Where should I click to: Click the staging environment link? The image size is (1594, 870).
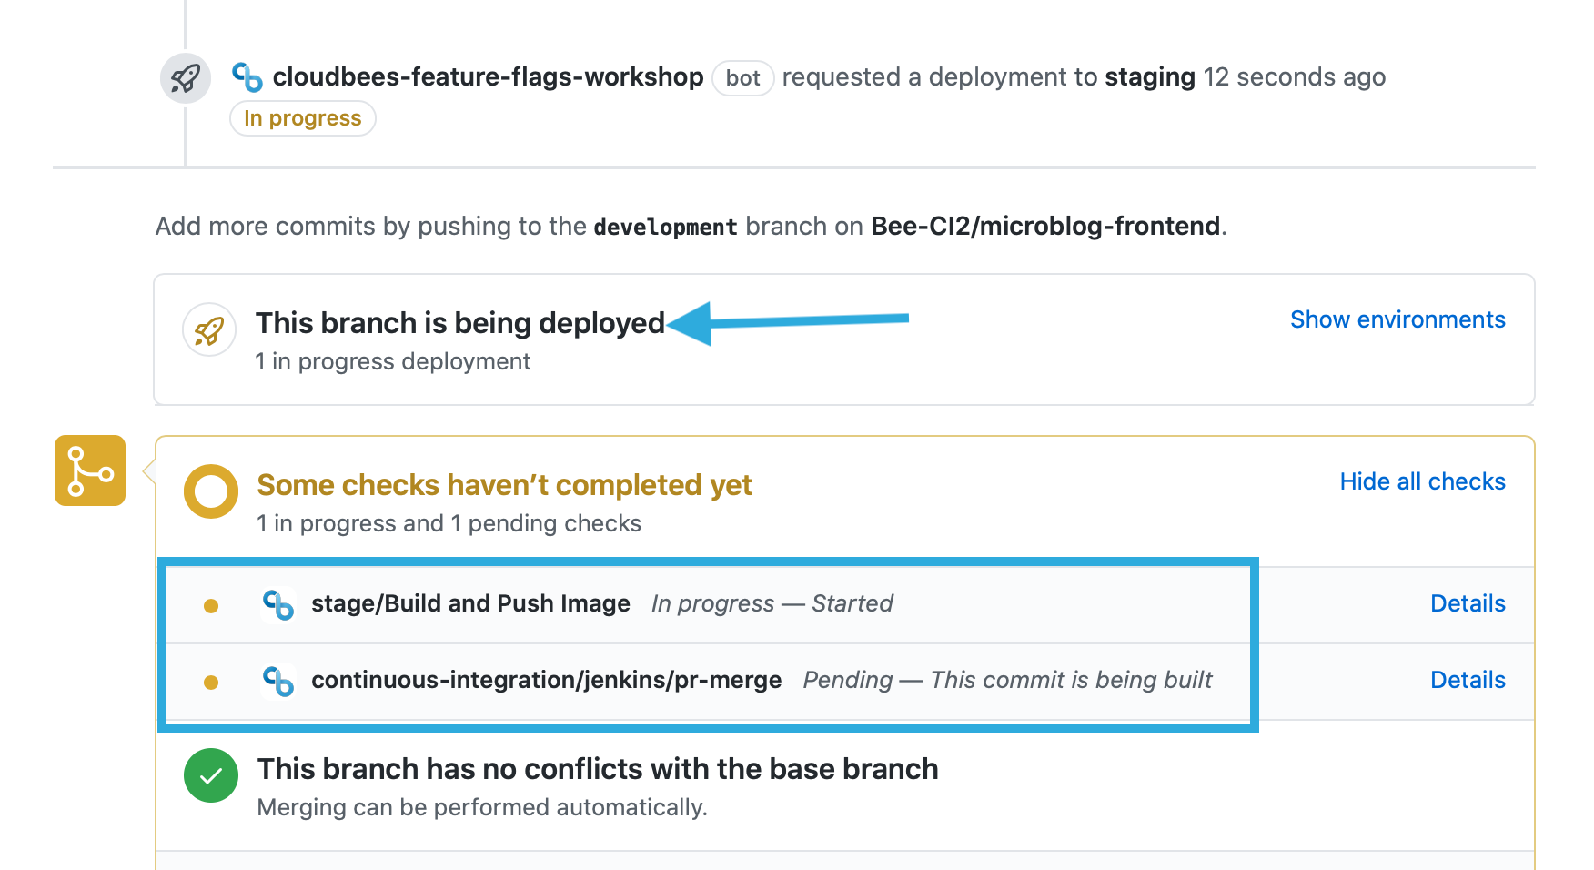click(1150, 77)
